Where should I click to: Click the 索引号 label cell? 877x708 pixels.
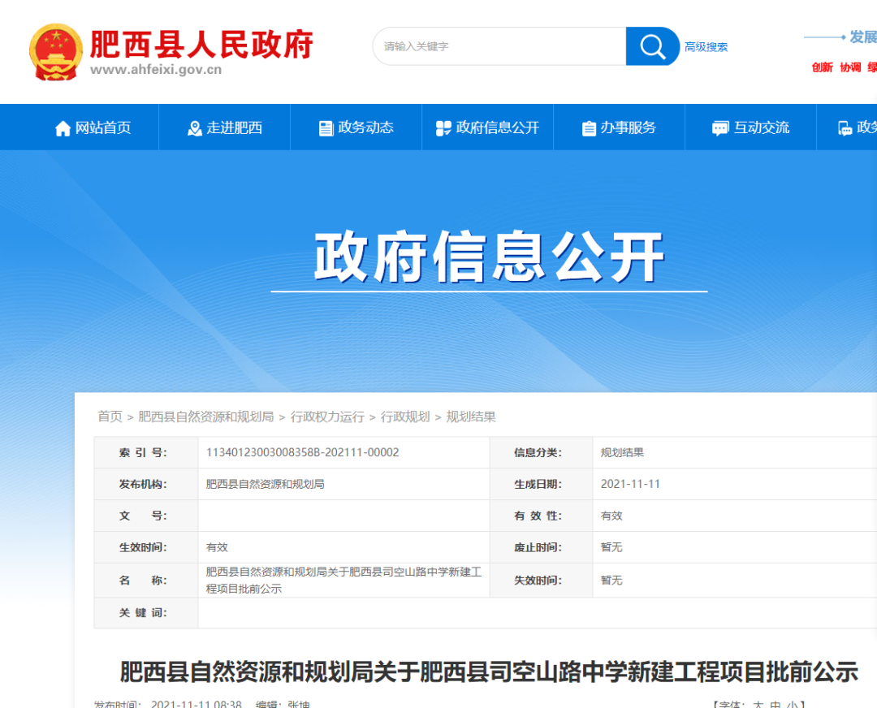(x=146, y=452)
